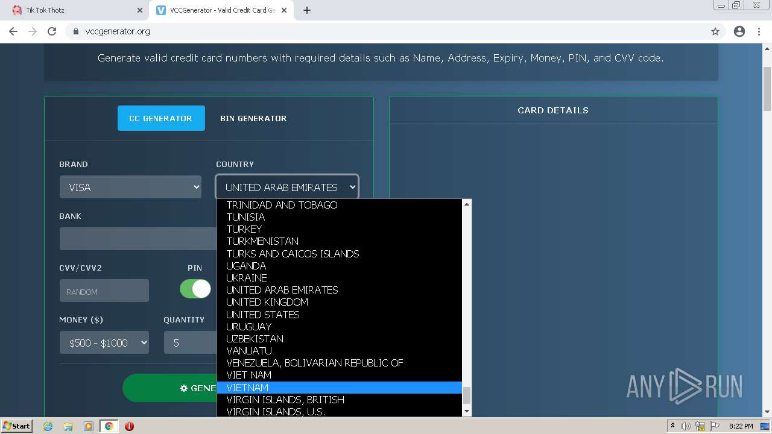772x434 pixels.
Task: Open the Windows Start button
Action: click(17, 426)
